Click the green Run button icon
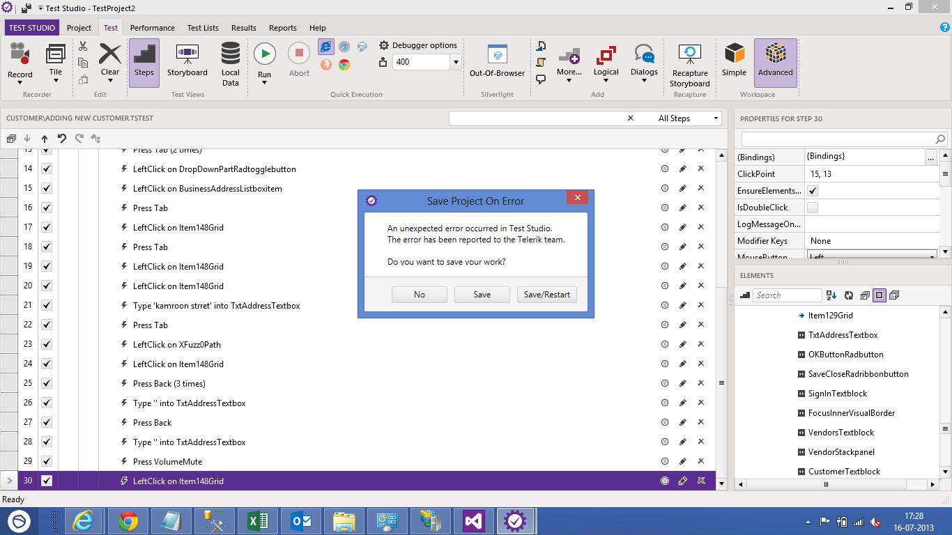 coord(264,54)
